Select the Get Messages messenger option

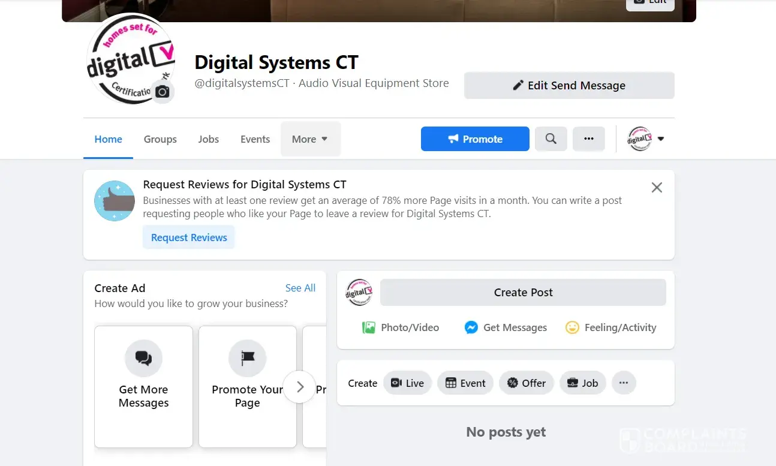506,327
